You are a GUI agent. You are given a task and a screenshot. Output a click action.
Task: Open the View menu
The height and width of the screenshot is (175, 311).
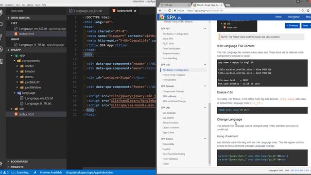pos(17,5)
